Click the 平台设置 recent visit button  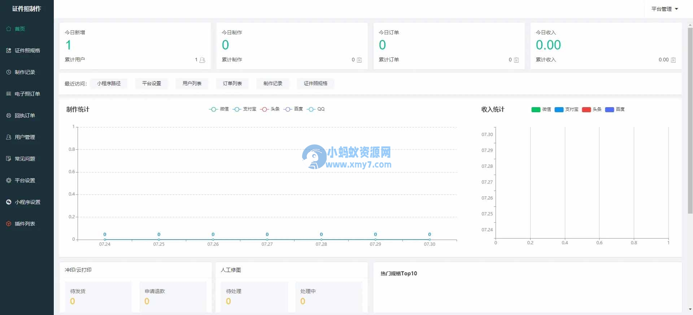tap(152, 83)
